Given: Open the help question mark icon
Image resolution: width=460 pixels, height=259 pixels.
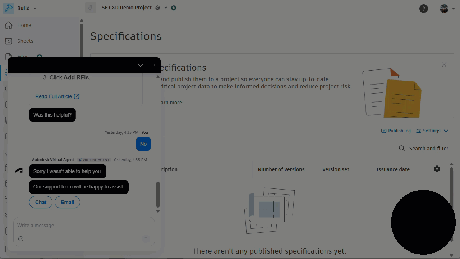Looking at the screenshot, I should click(x=424, y=9).
